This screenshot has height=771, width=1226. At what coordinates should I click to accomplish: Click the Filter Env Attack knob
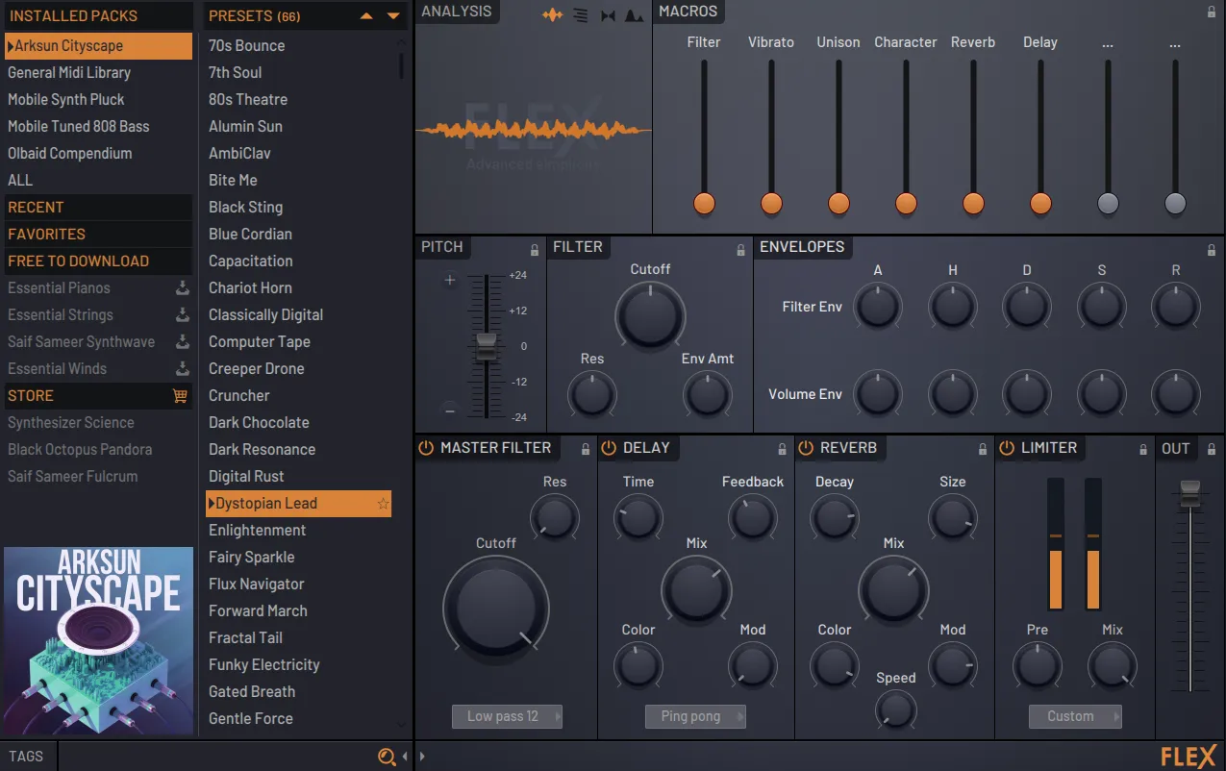(878, 307)
